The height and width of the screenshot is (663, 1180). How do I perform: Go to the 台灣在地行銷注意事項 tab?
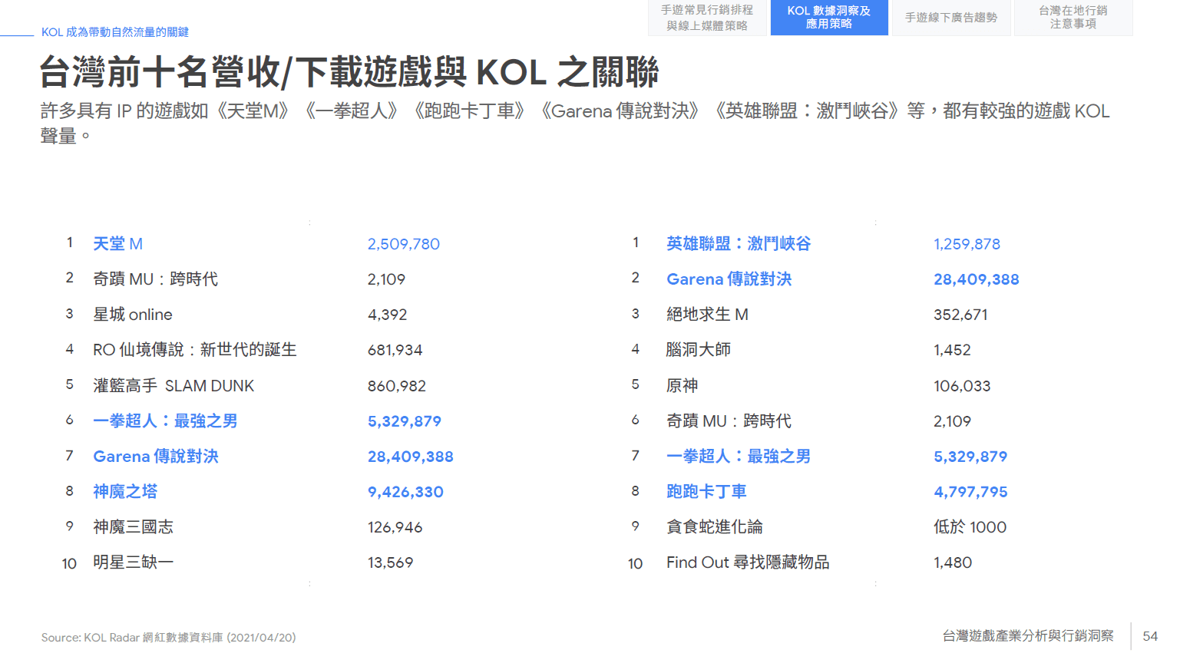[1073, 18]
